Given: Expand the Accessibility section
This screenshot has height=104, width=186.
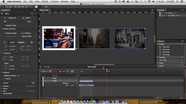Looking at the screenshot, I should pyautogui.click(x=1, y=93).
